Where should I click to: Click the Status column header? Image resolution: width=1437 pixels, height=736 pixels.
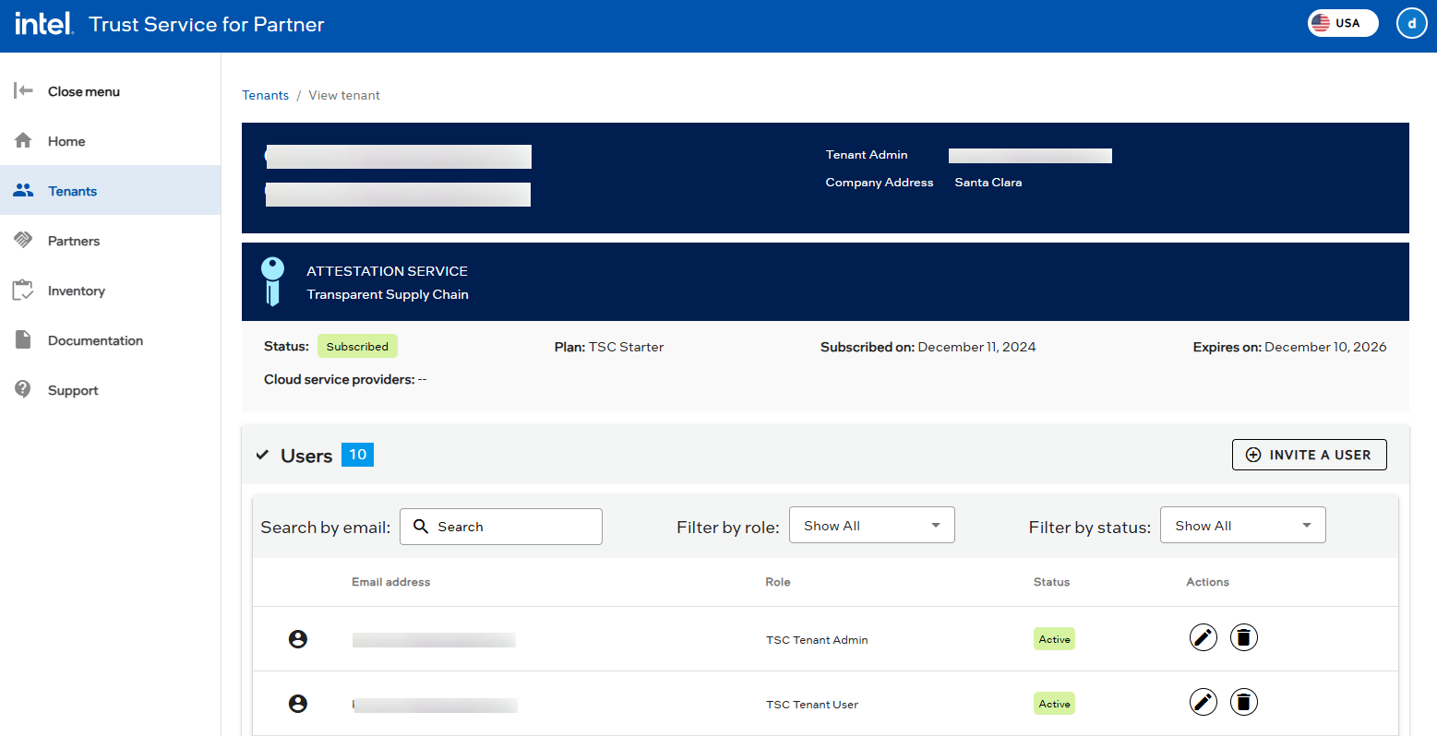[x=1051, y=582]
